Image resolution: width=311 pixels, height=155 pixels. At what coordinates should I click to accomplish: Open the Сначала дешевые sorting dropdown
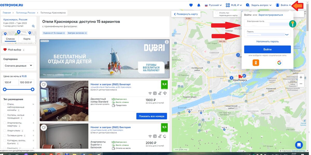tap(19, 65)
